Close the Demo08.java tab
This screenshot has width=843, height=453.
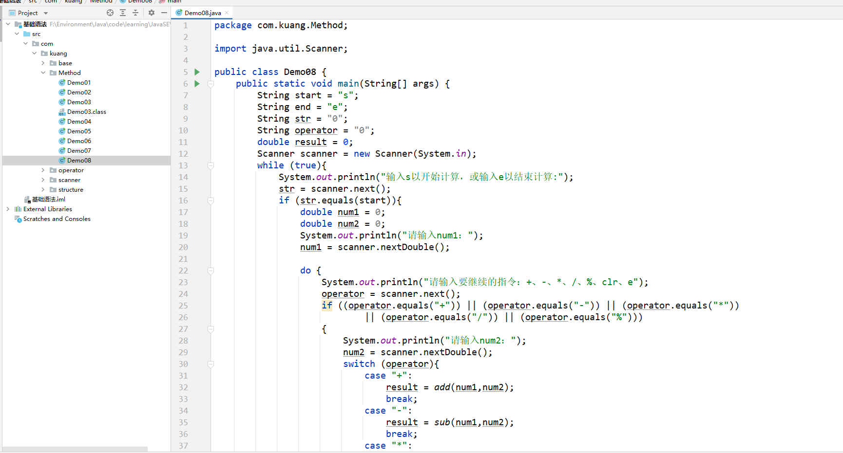[x=227, y=13]
